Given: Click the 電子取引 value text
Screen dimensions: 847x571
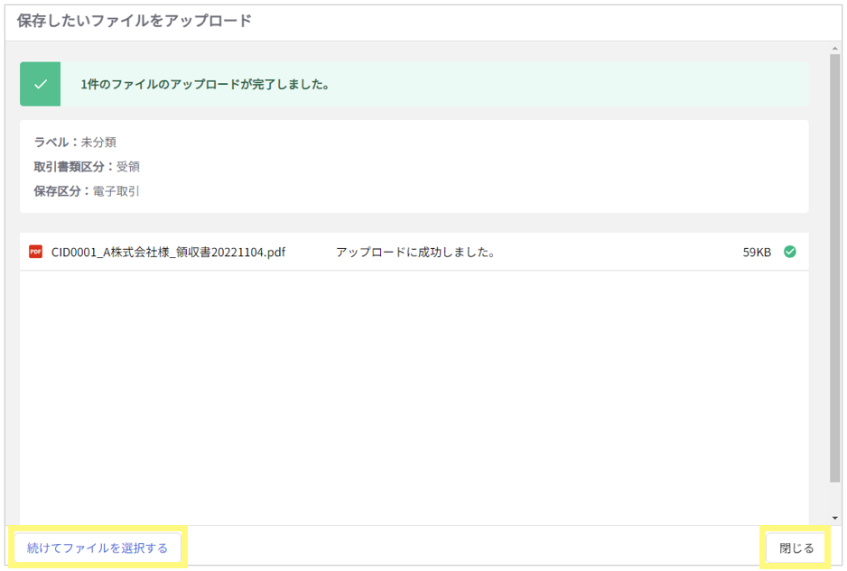Looking at the screenshot, I should point(116,191).
